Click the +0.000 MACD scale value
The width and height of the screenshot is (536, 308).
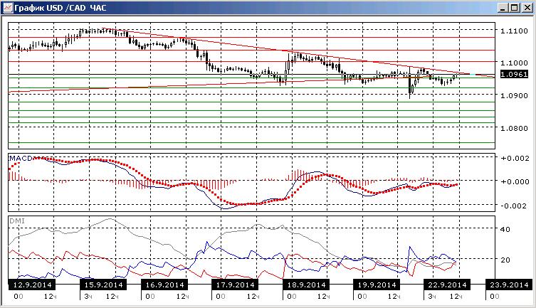point(515,181)
